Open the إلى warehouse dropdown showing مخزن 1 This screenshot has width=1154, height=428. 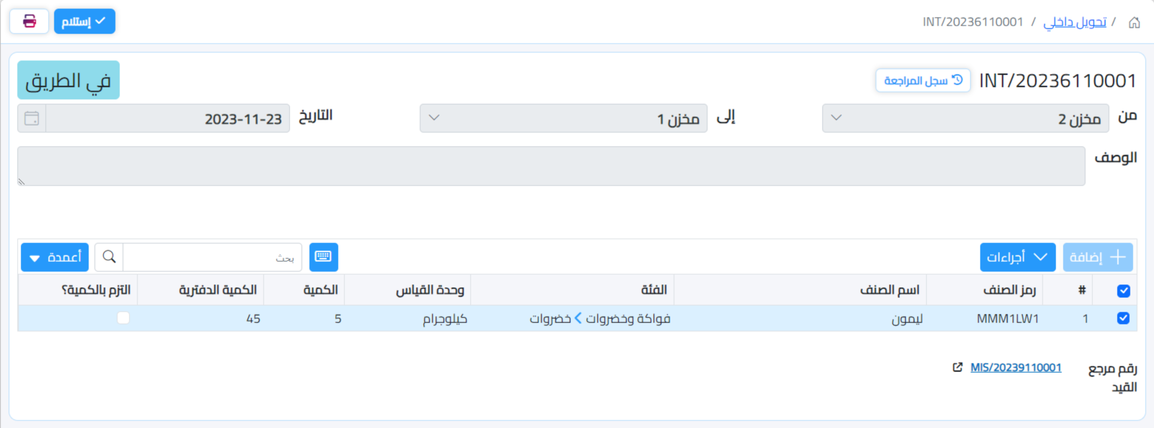click(563, 118)
